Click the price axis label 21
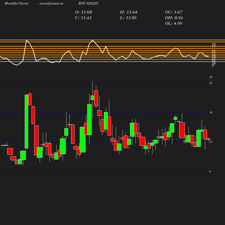Screen dimensions: 225x225 pos(211,83)
